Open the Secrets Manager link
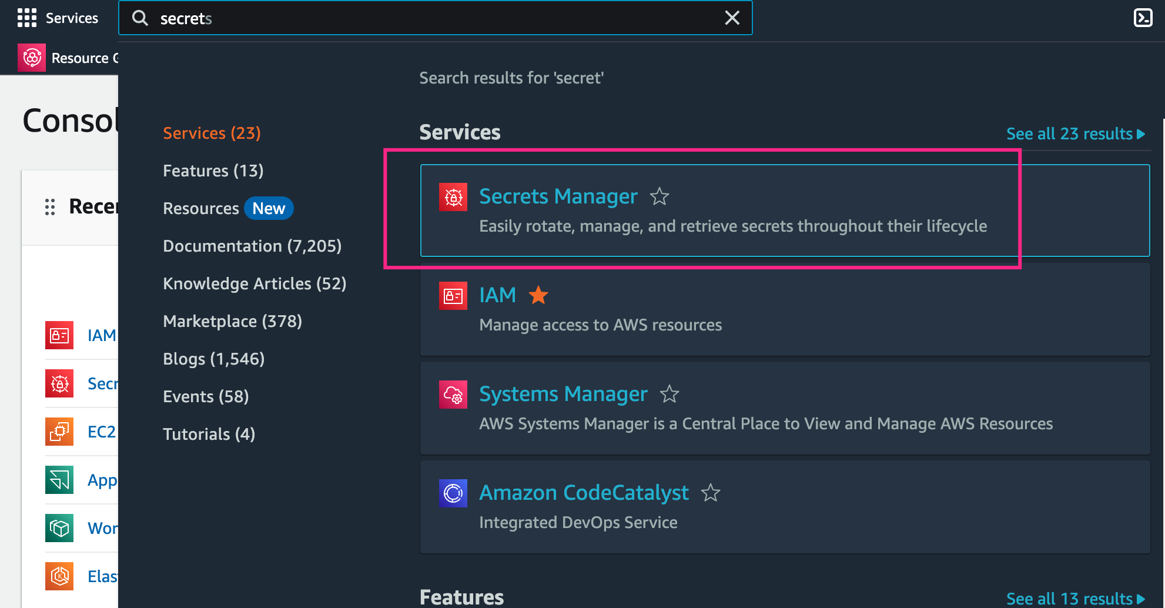The height and width of the screenshot is (608, 1165). pyautogui.click(x=558, y=196)
